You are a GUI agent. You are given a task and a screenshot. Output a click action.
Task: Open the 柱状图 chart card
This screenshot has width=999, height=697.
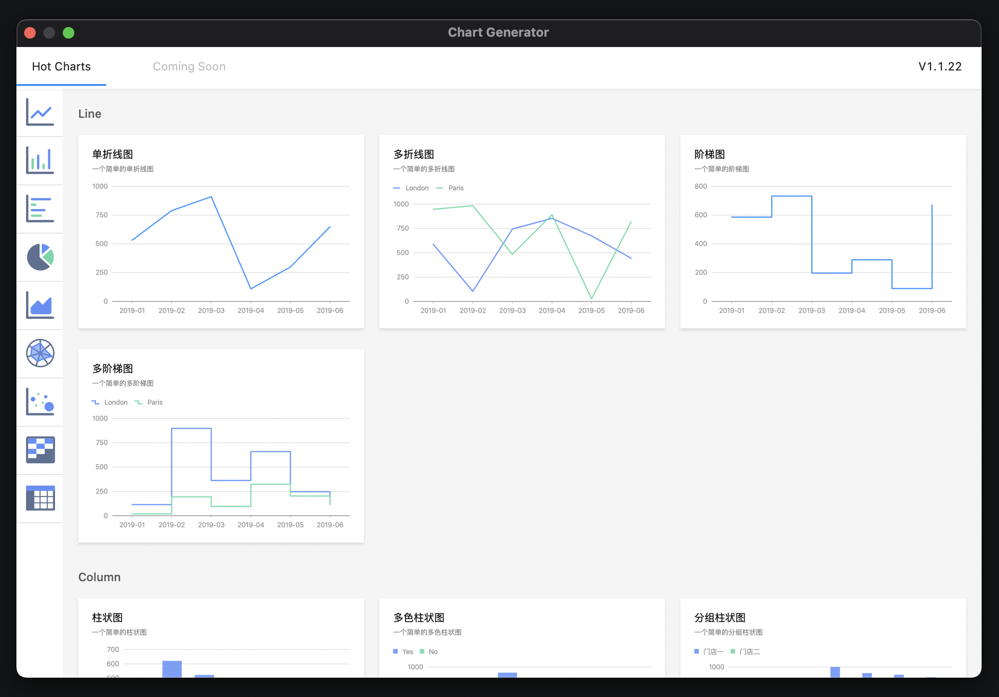point(221,638)
